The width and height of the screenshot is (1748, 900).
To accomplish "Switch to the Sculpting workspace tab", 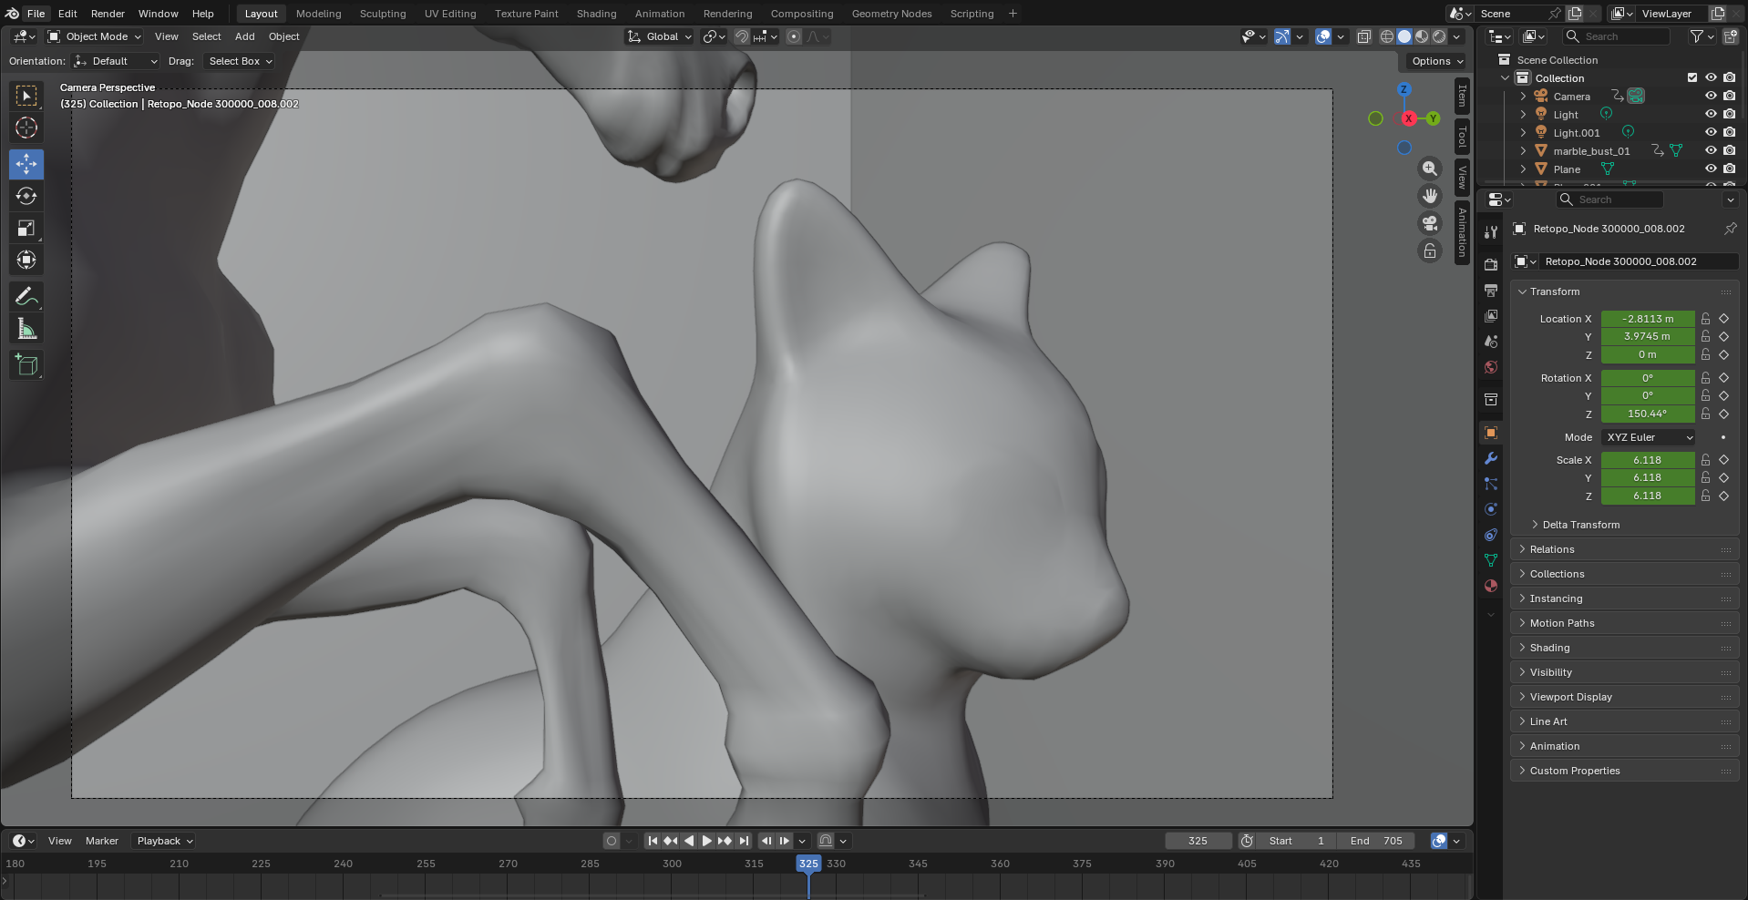I will (x=382, y=14).
